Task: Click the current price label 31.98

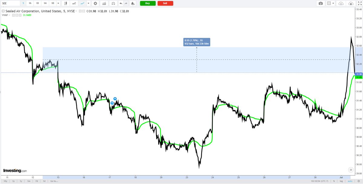Action: click(359, 74)
